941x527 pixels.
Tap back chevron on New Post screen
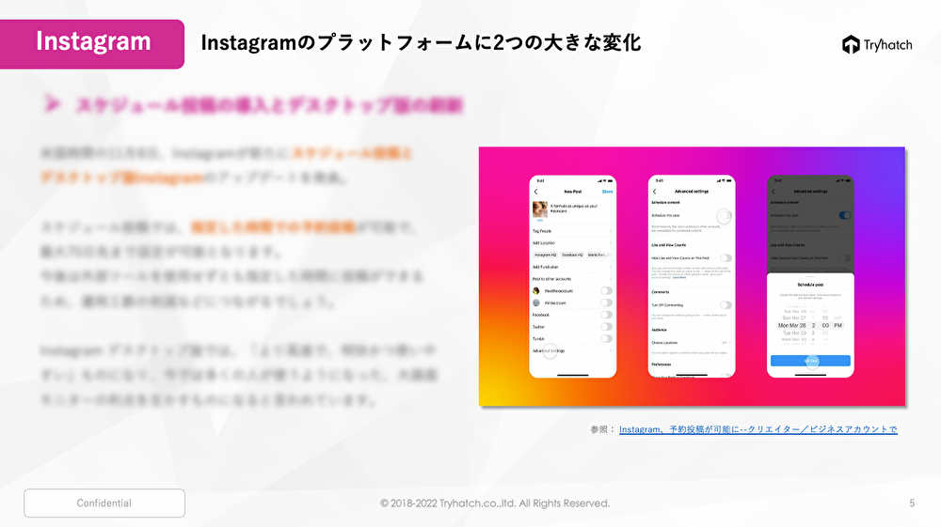(x=536, y=192)
